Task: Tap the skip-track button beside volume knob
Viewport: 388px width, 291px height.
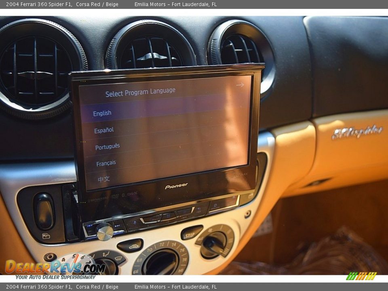Action: [x=117, y=226]
